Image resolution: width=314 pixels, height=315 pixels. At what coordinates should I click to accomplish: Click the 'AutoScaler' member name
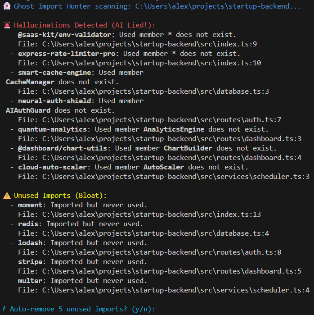pyautogui.click(x=164, y=167)
